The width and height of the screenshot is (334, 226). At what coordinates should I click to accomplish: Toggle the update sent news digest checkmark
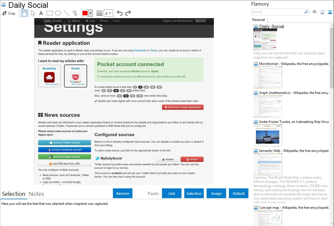click(96, 101)
